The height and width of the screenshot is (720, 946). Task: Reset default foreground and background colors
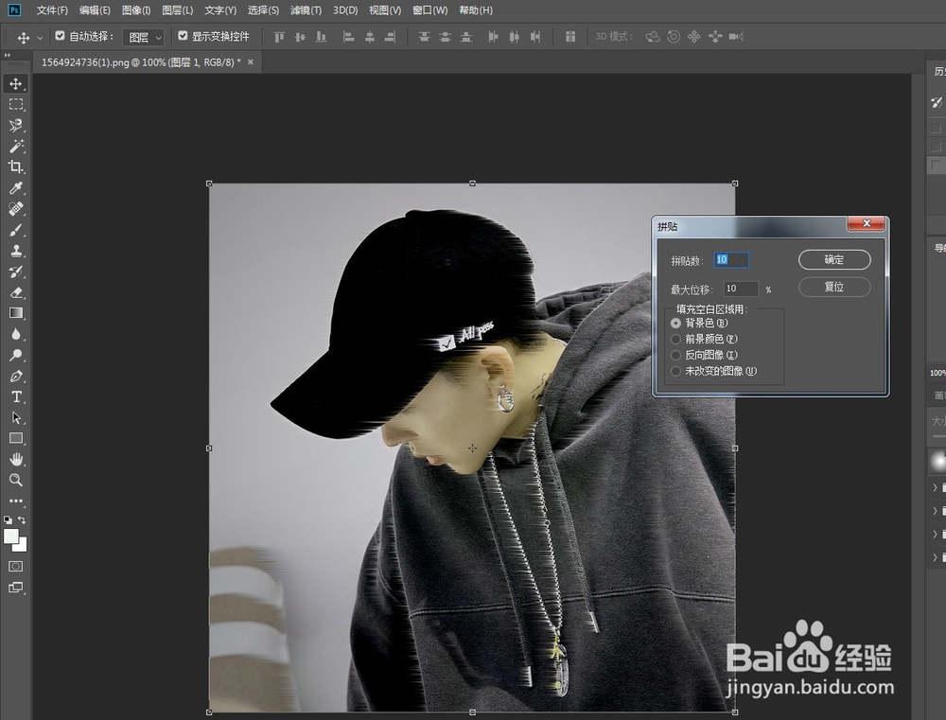click(8, 519)
